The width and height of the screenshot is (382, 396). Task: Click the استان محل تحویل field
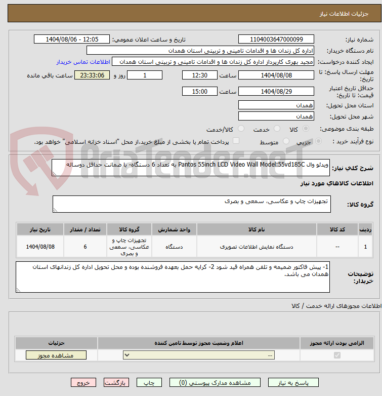276,105
